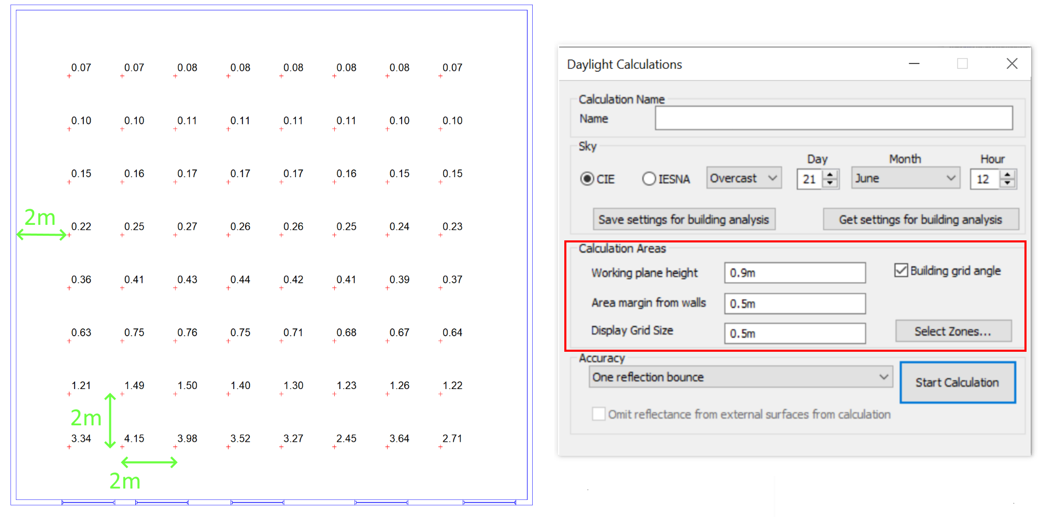Decrease the Hour value with down arrow
The image size is (1040, 517).
point(1007,183)
